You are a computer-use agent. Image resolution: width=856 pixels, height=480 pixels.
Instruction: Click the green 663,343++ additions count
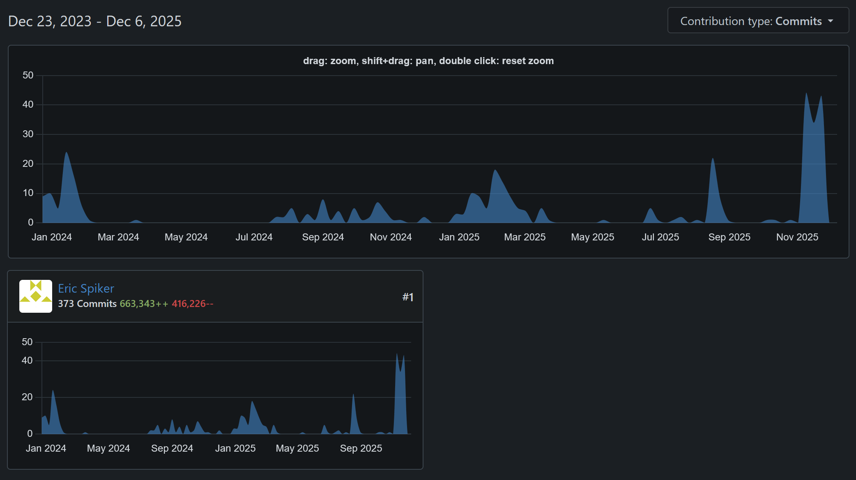(144, 304)
